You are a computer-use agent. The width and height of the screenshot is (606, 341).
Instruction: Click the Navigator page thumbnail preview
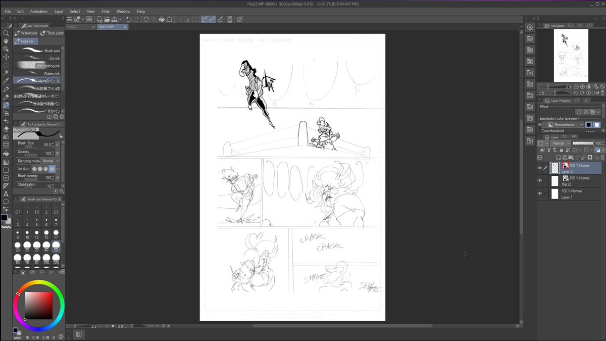(571, 56)
